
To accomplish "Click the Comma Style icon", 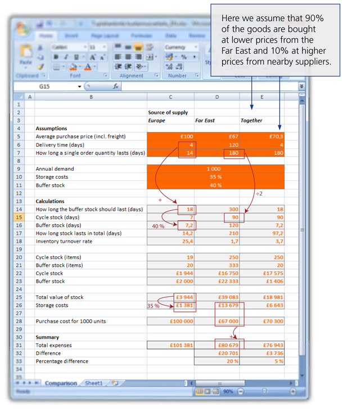I will tap(194, 57).
